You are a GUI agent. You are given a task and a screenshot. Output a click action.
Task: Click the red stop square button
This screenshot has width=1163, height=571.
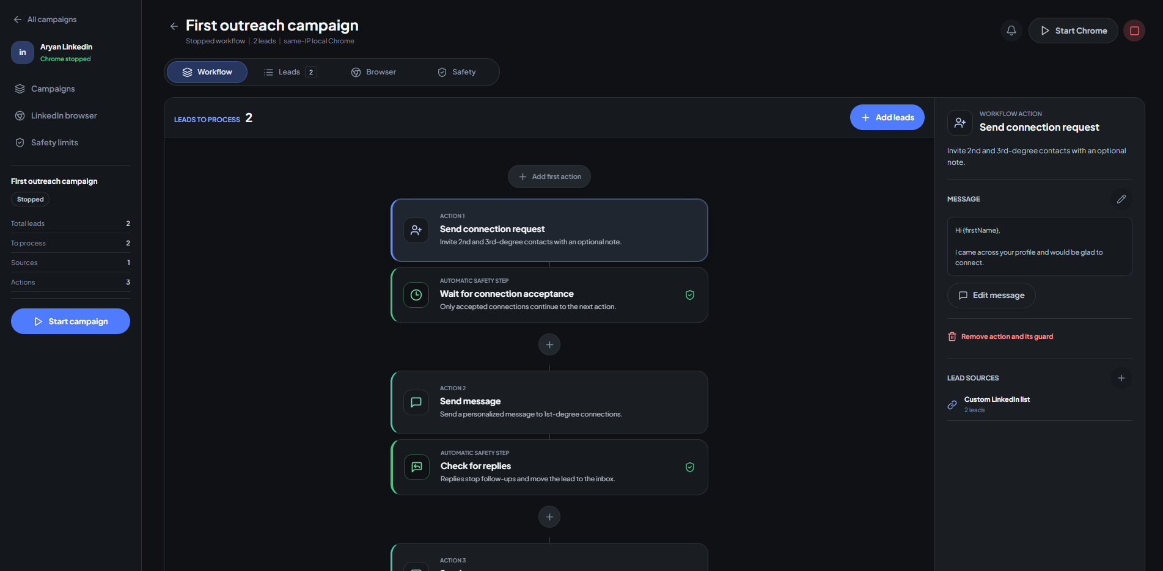[1134, 31]
